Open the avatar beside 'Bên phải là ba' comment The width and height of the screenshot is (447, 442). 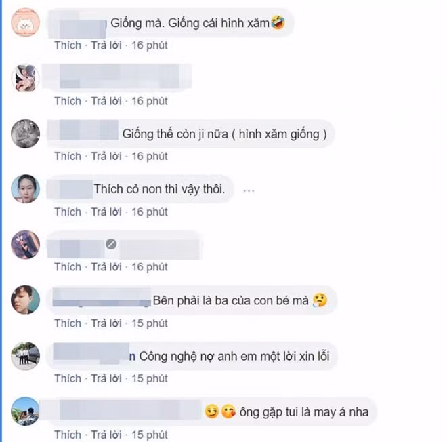[x=25, y=300]
